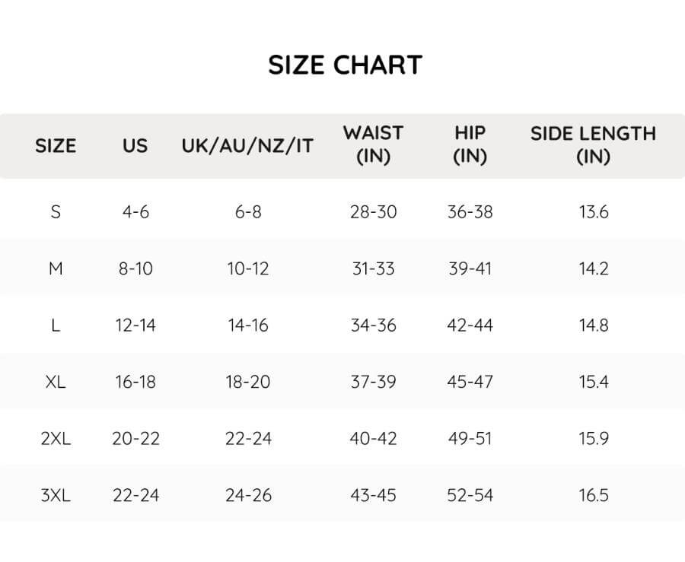
Task: Click the WAIST (IN) column header
Action: pyautogui.click(x=373, y=144)
